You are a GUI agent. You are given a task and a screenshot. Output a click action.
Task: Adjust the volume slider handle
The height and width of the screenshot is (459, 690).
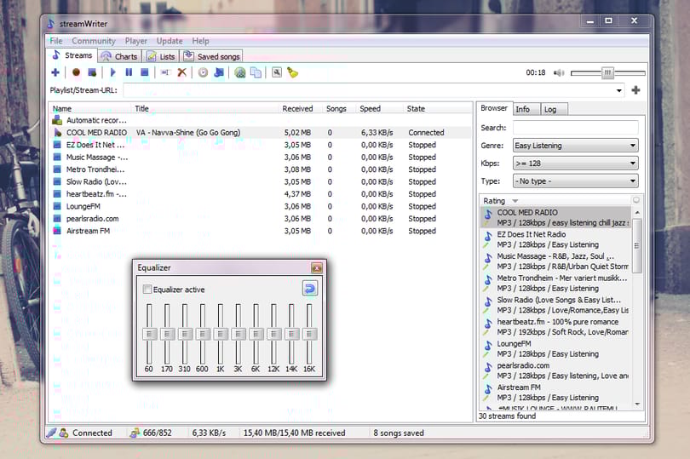[607, 72]
